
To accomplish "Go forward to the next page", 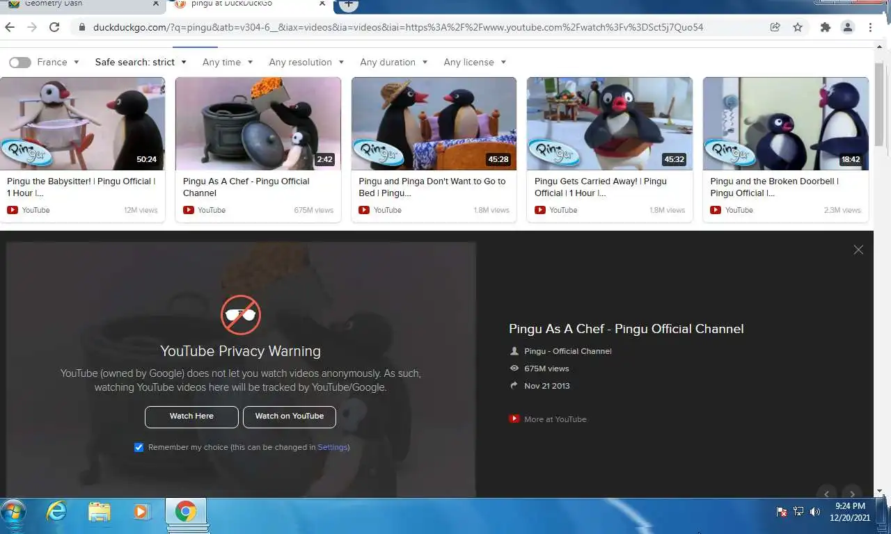I will point(32,27).
